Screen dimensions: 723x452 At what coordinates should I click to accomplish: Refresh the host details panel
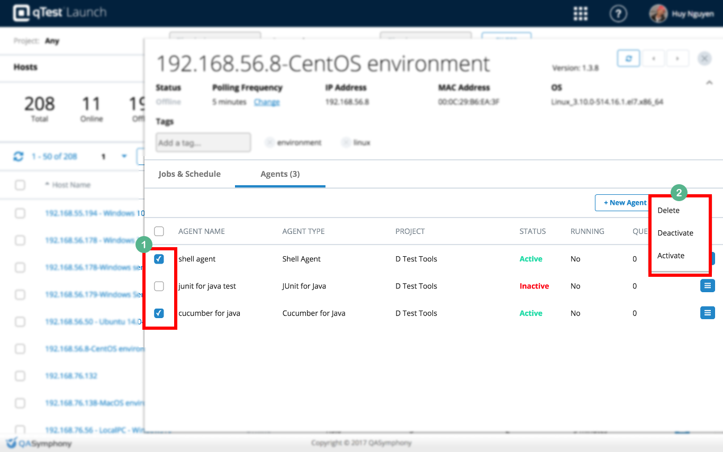coord(628,59)
